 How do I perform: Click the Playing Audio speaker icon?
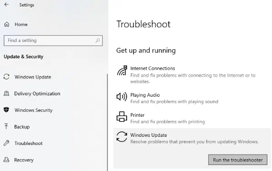coord(122,96)
